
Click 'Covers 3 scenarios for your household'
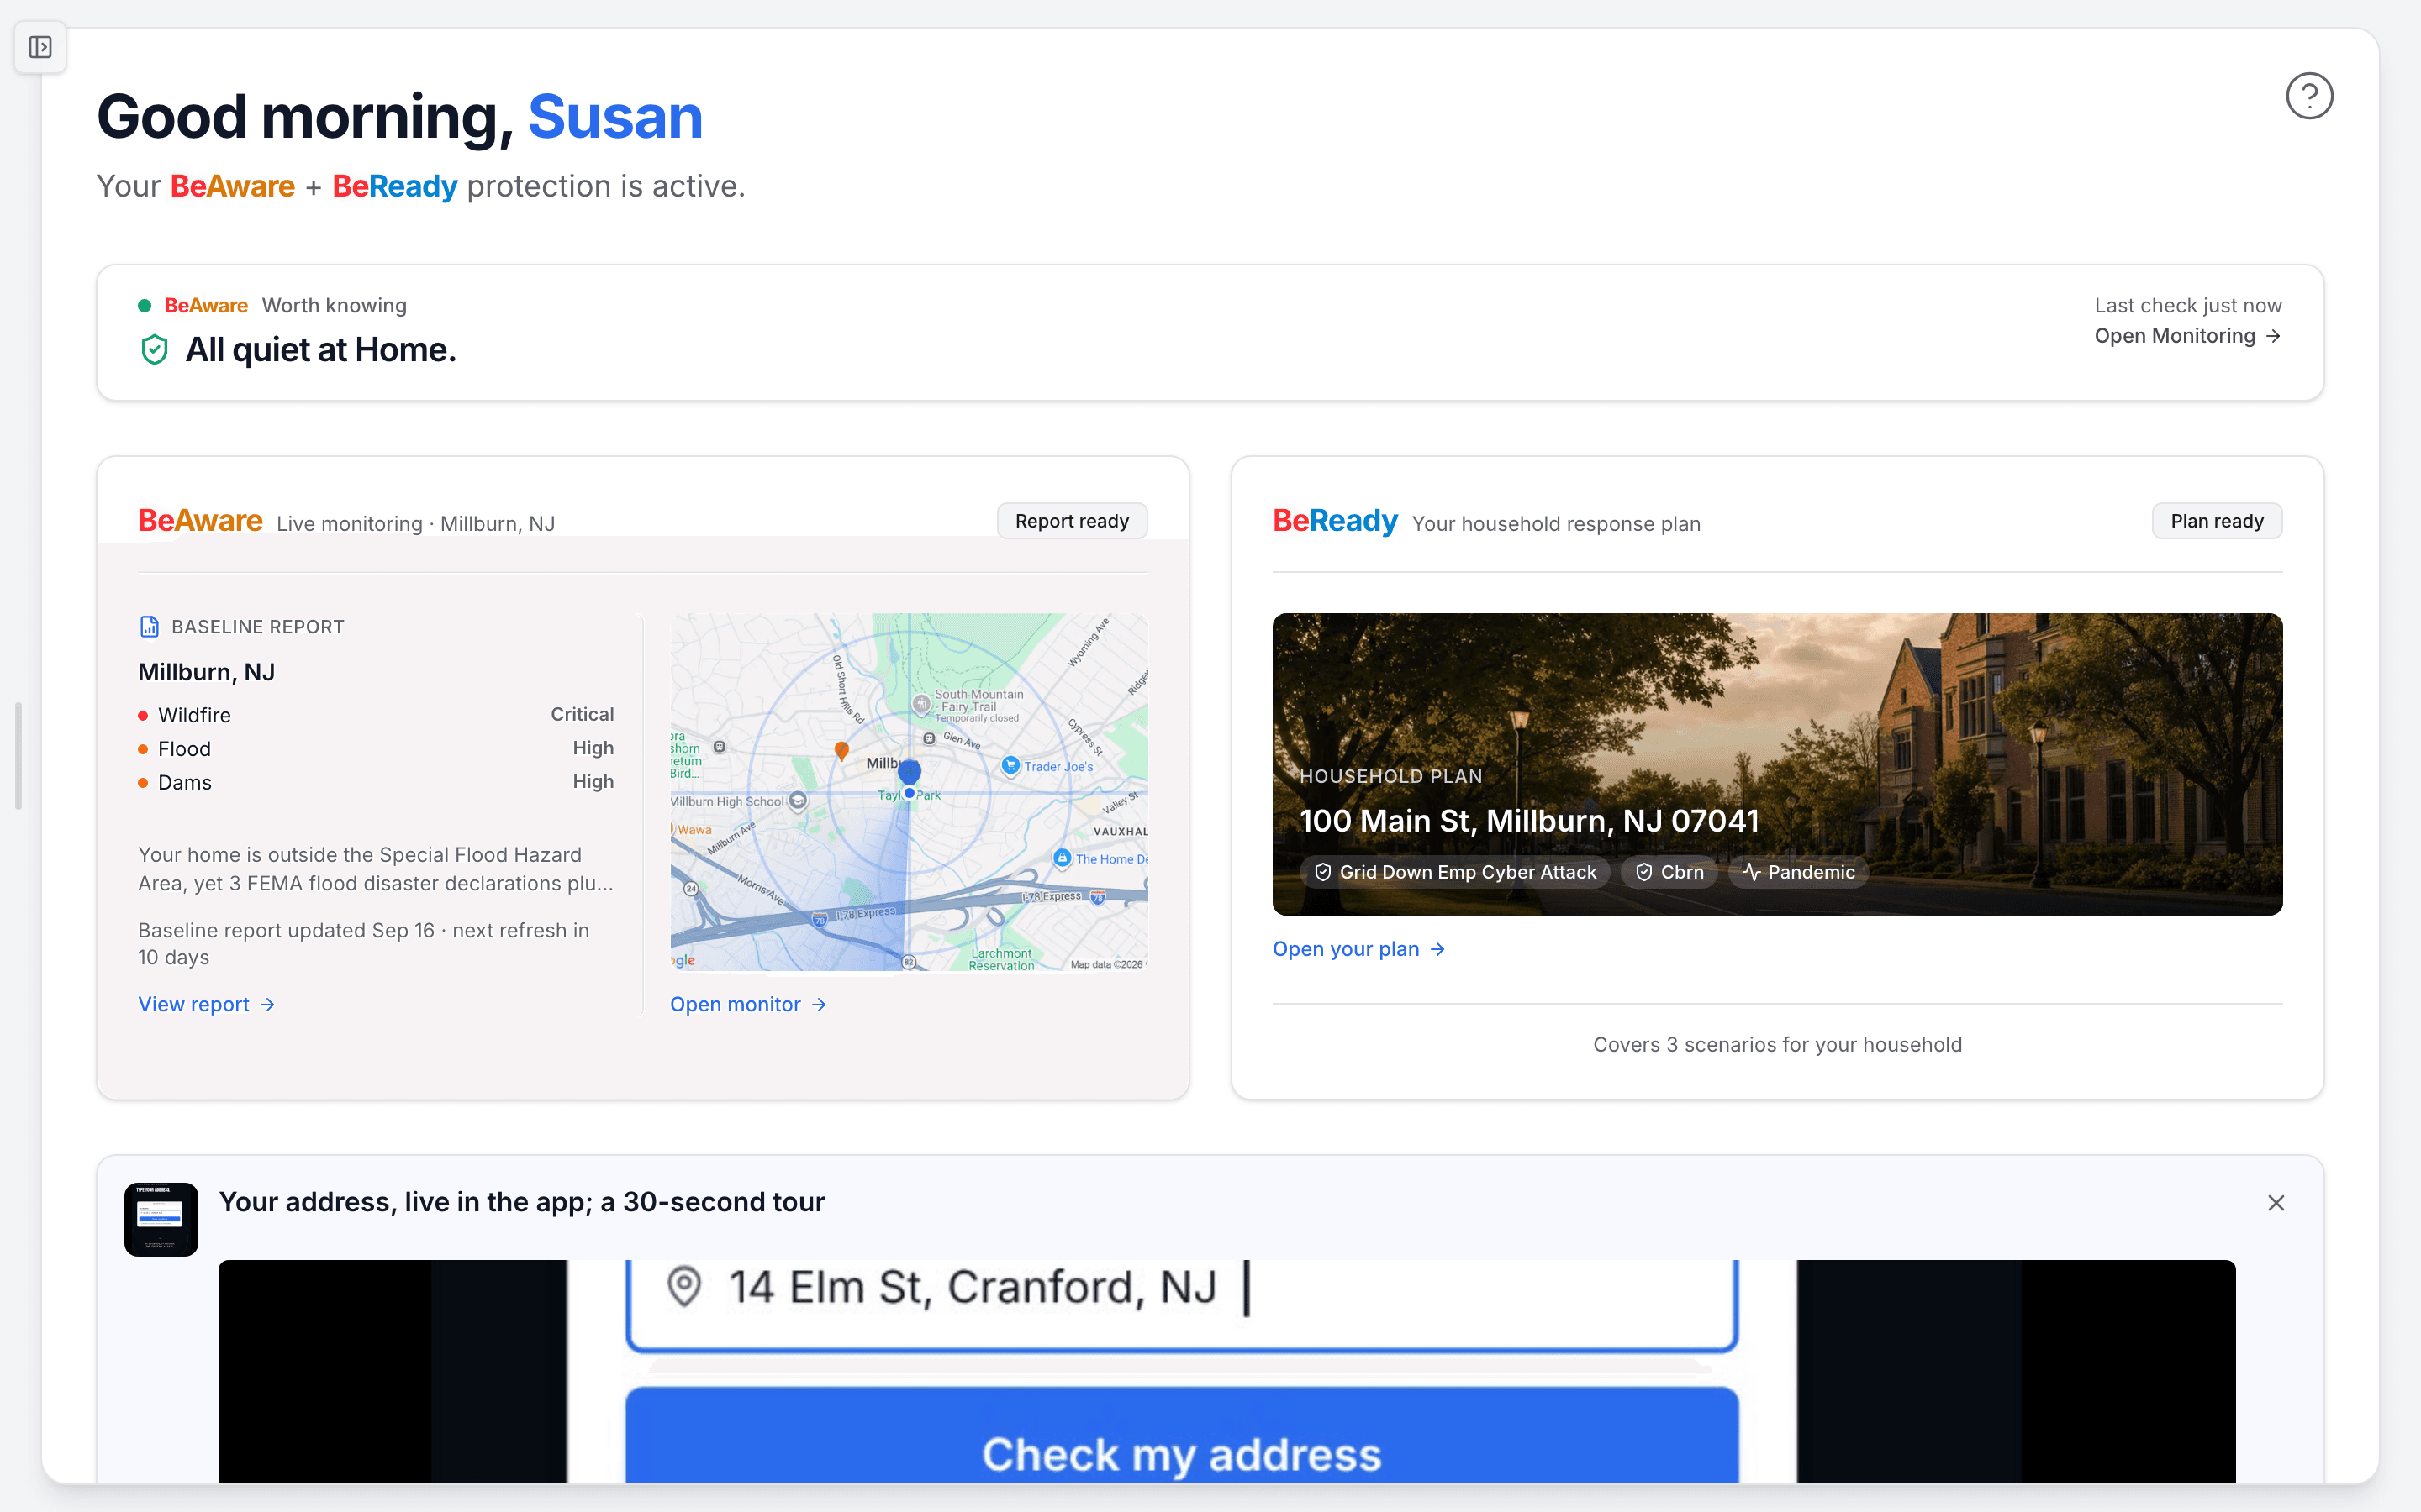pos(1777,1045)
